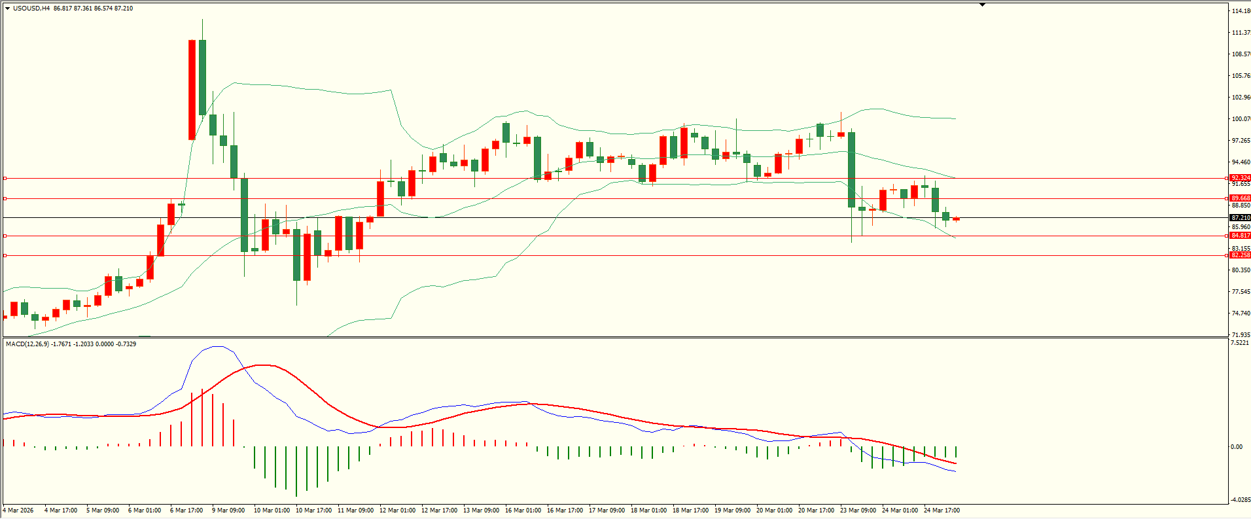Select the 92.324 horizontal line price tag
1251x519 pixels.
click(1240, 178)
